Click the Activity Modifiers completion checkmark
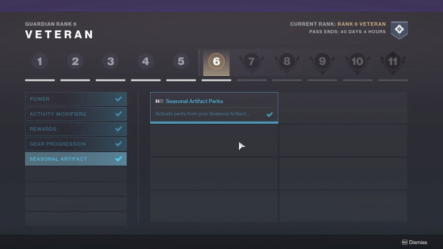 [119, 114]
